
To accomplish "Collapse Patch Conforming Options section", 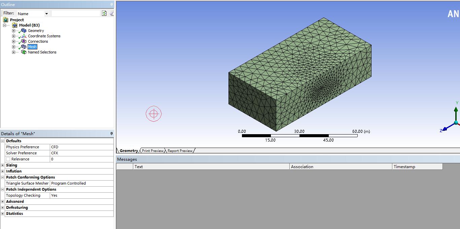I will (x=3, y=177).
